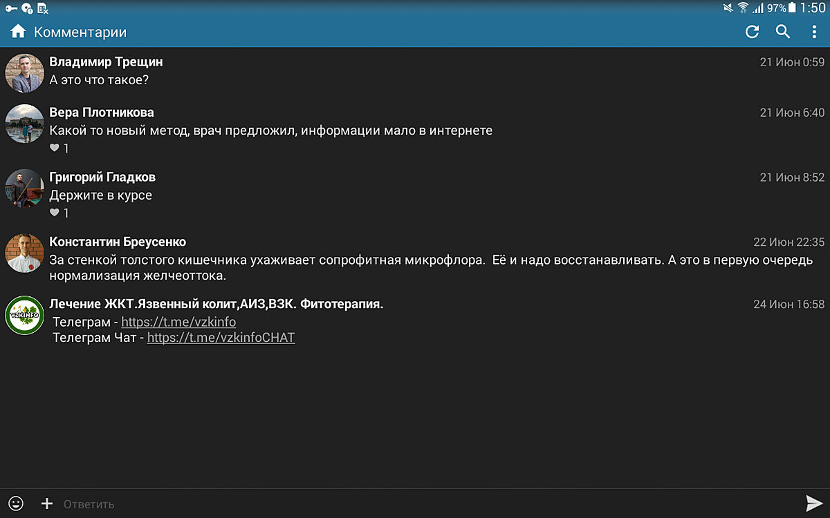Image resolution: width=830 pixels, height=518 pixels.
Task: Tap the home icon in header
Action: (18, 32)
